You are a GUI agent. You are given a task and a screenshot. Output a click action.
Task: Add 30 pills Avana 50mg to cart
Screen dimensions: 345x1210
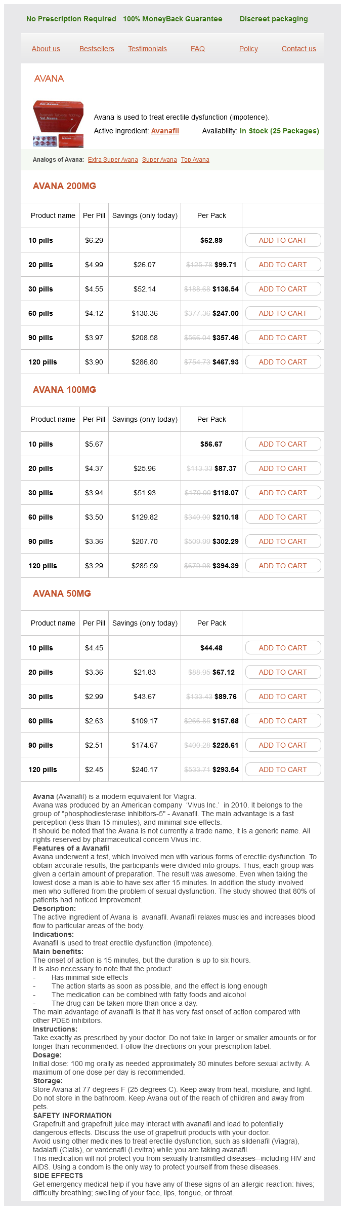[x=283, y=696]
